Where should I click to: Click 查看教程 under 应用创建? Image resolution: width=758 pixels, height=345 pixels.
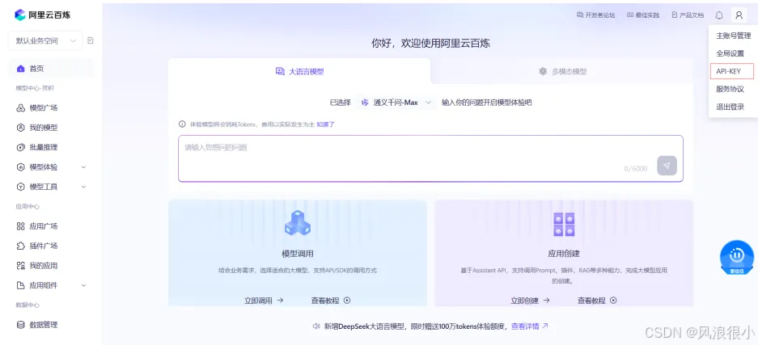point(591,301)
